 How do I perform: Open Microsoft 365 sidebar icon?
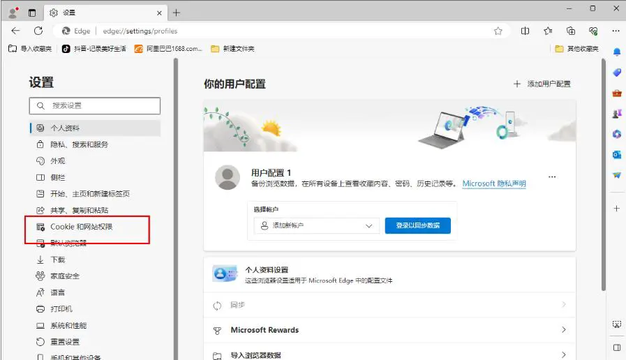617,134
